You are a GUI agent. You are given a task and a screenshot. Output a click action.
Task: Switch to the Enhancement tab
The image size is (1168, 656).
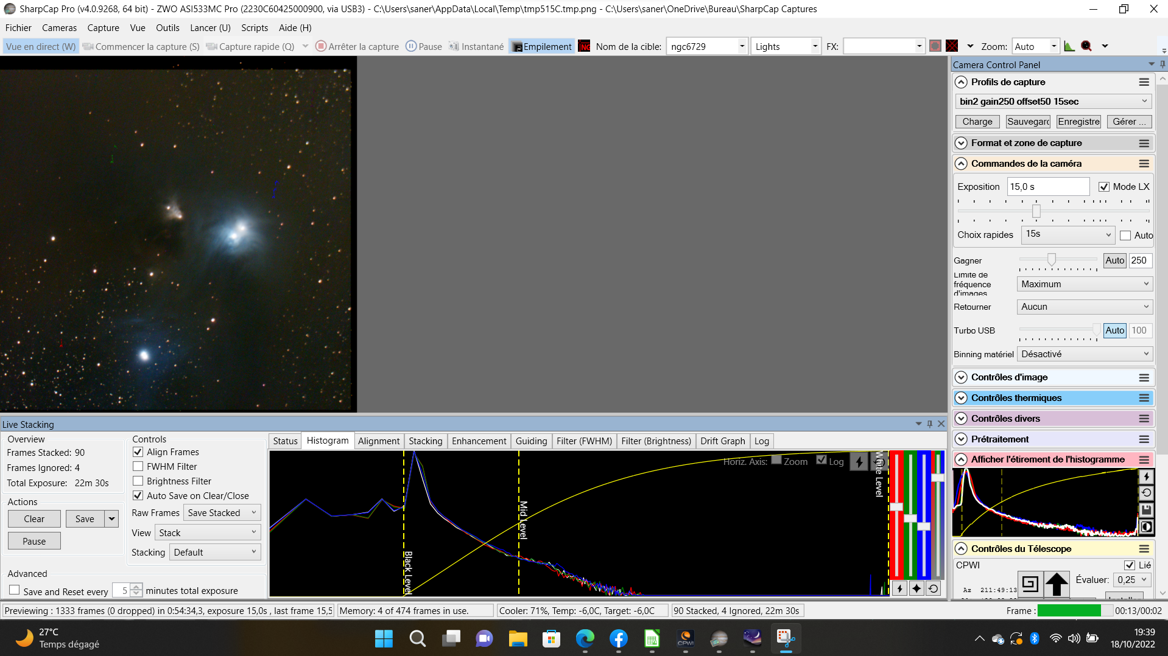tap(479, 441)
